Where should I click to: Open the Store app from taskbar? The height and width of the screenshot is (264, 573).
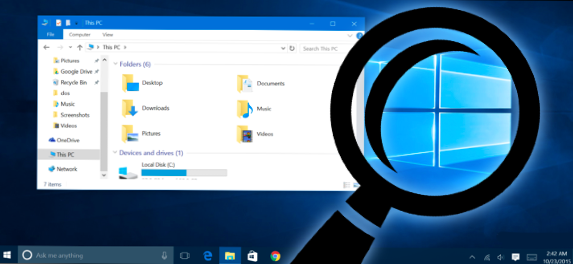pyautogui.click(x=252, y=256)
